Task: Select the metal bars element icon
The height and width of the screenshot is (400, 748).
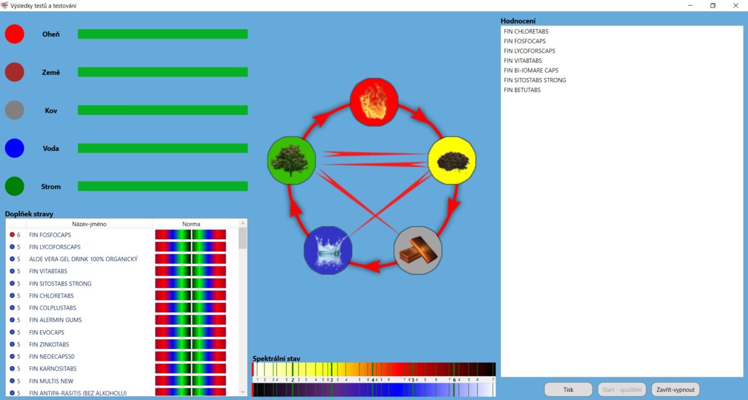Action: point(418,251)
